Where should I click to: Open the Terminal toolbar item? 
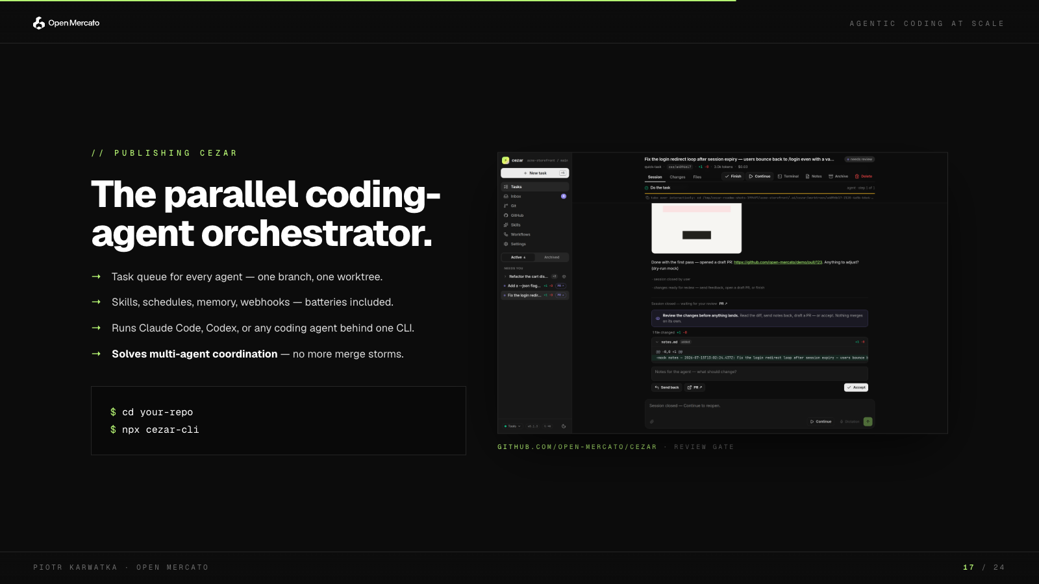(x=788, y=176)
